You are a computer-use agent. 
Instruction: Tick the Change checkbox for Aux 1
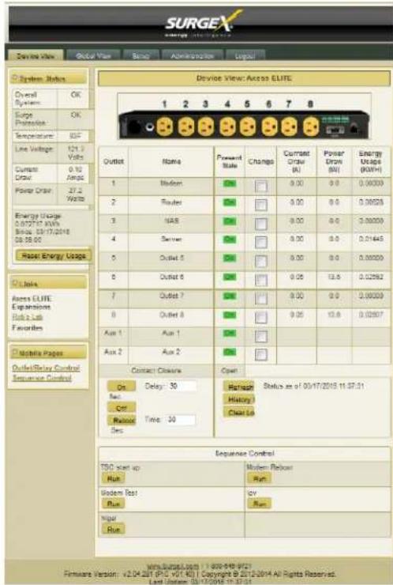pos(261,336)
